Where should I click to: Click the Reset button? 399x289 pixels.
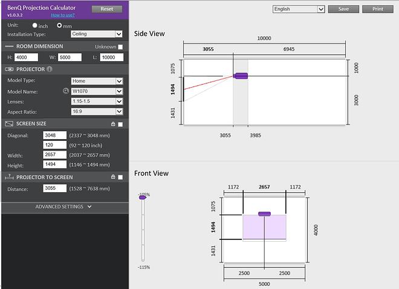coord(107,9)
